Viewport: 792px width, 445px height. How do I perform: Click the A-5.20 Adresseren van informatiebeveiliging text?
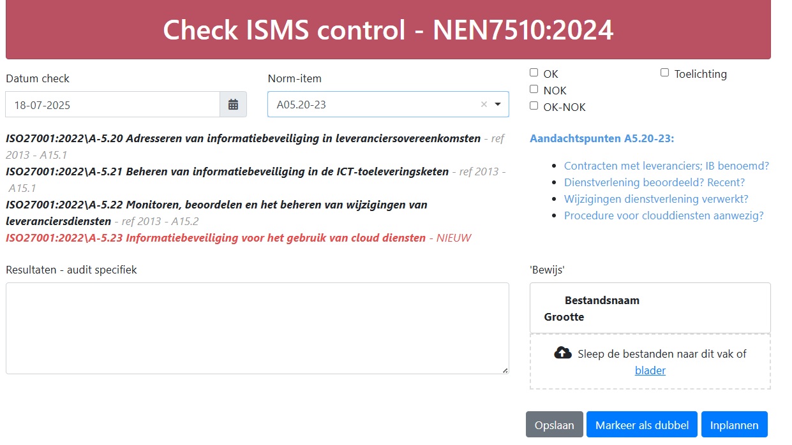[243, 138]
